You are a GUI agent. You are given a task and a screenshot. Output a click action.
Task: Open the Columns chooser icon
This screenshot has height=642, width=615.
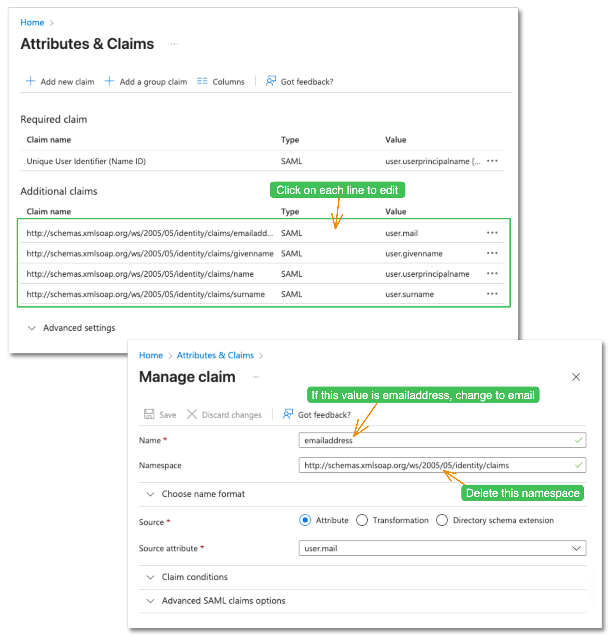coord(202,81)
